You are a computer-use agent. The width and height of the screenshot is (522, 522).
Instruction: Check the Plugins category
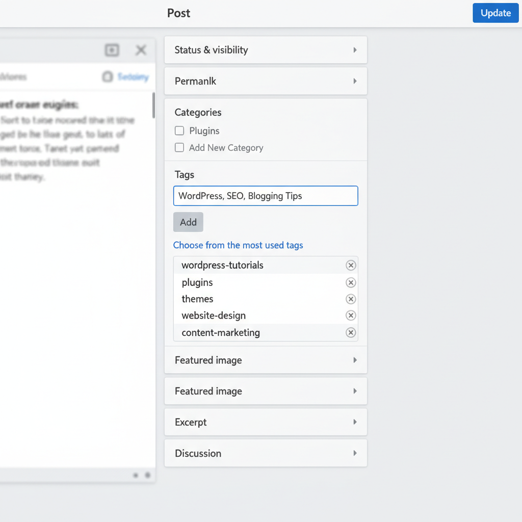coord(179,130)
